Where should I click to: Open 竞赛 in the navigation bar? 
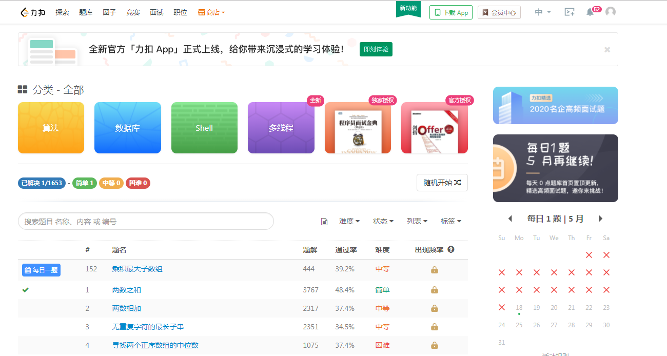click(133, 12)
